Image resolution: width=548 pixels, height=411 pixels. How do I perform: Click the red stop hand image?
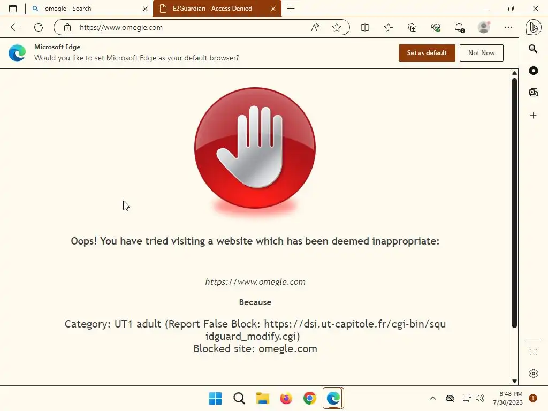tap(255, 149)
